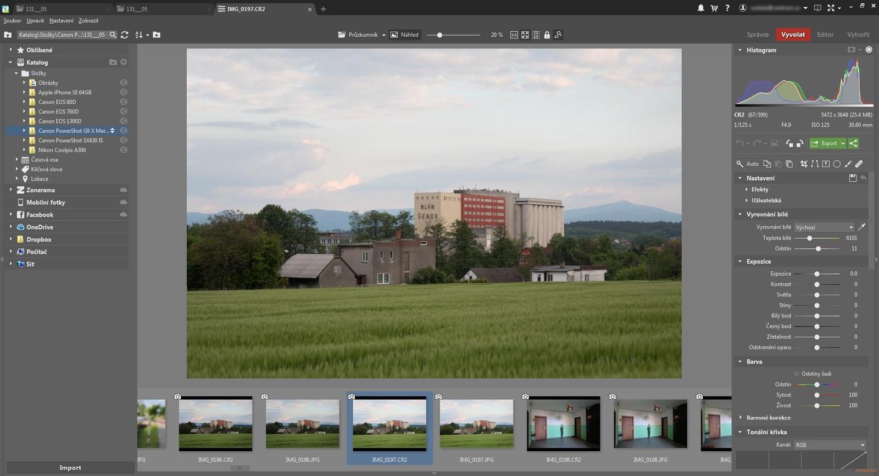879x476 pixels.
Task: Copy settings with the copy icon
Action: tap(767, 164)
